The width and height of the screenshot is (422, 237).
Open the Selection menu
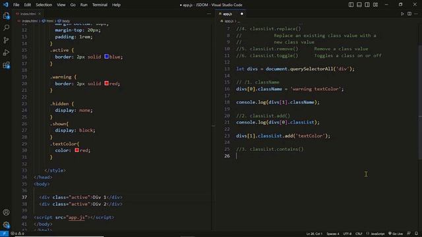(44, 5)
